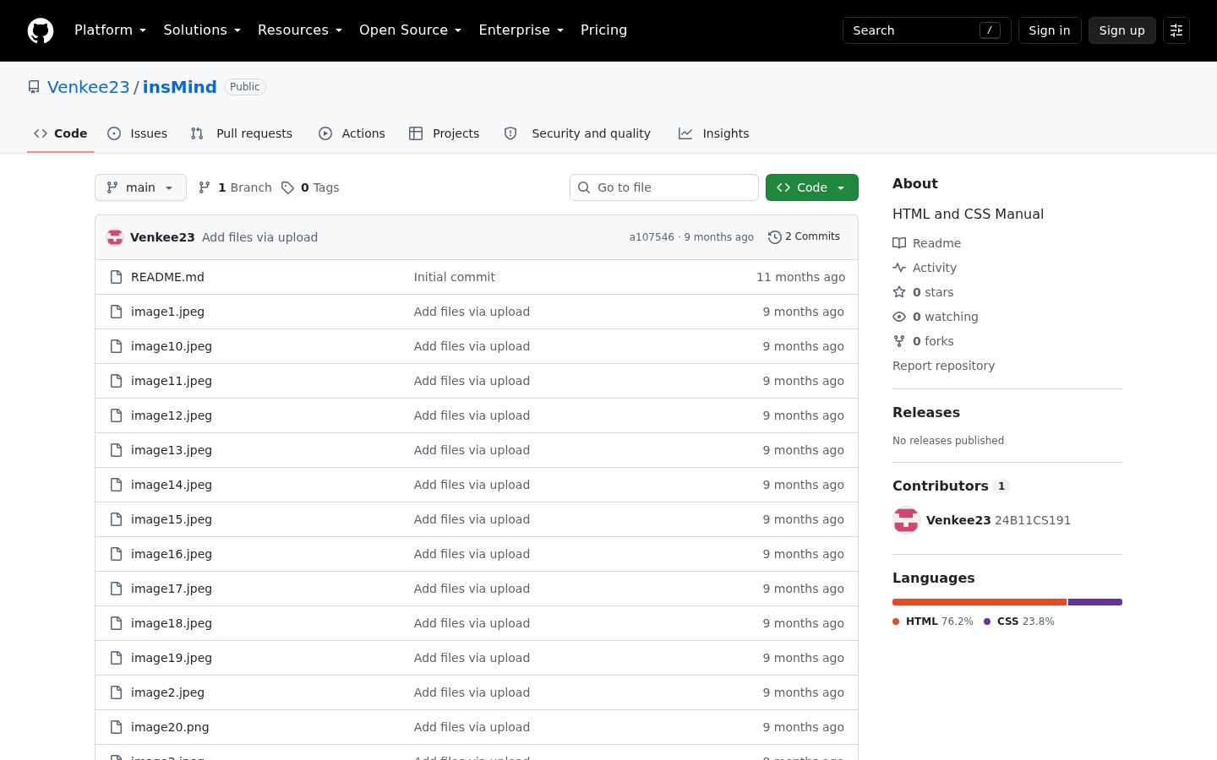
Task: Click the repository icon beside Venkee23
Action: (34, 87)
